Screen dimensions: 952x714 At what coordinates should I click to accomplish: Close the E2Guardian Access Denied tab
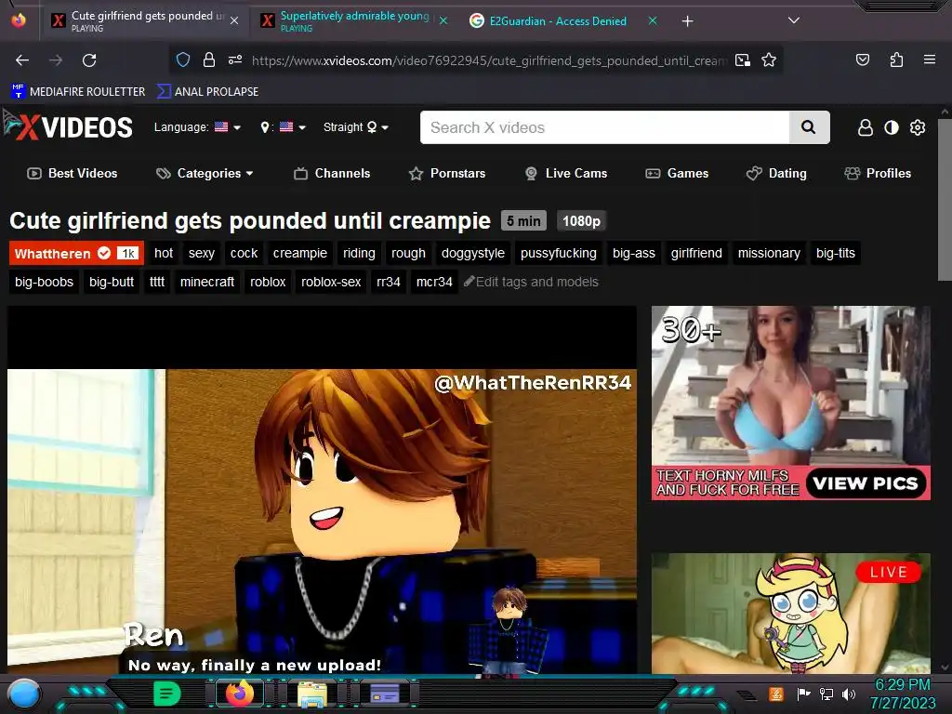pos(653,21)
